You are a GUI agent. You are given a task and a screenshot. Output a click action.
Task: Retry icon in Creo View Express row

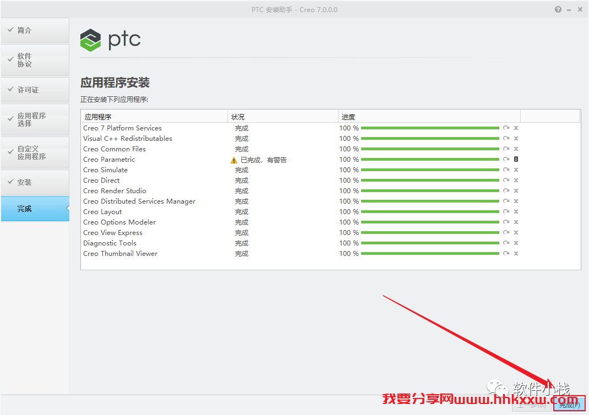pos(506,232)
